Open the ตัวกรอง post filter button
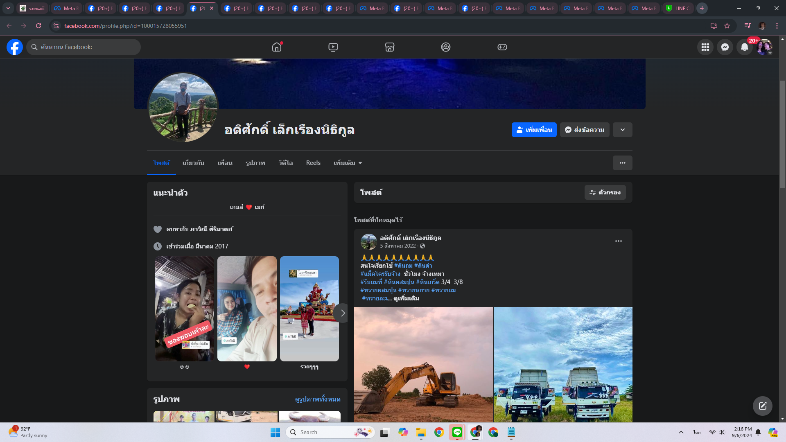The height and width of the screenshot is (442, 786). 605,192
